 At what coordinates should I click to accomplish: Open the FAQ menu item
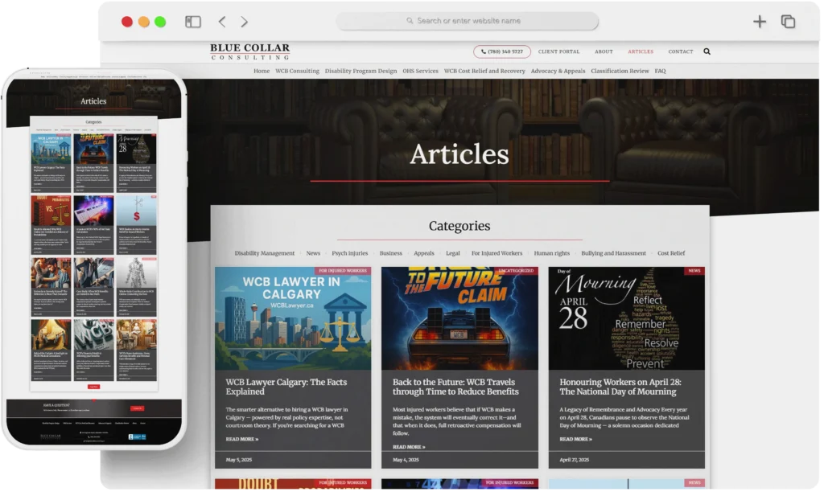point(660,71)
